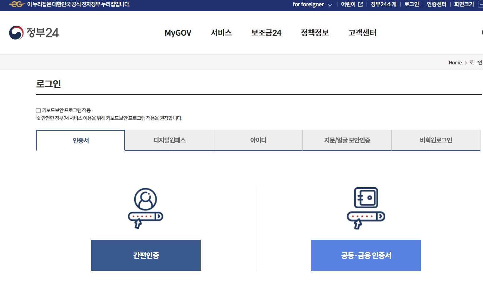Image resolution: width=483 pixels, height=282 pixels.
Task: Click the e-government emblem at top left
Action: point(16,5)
